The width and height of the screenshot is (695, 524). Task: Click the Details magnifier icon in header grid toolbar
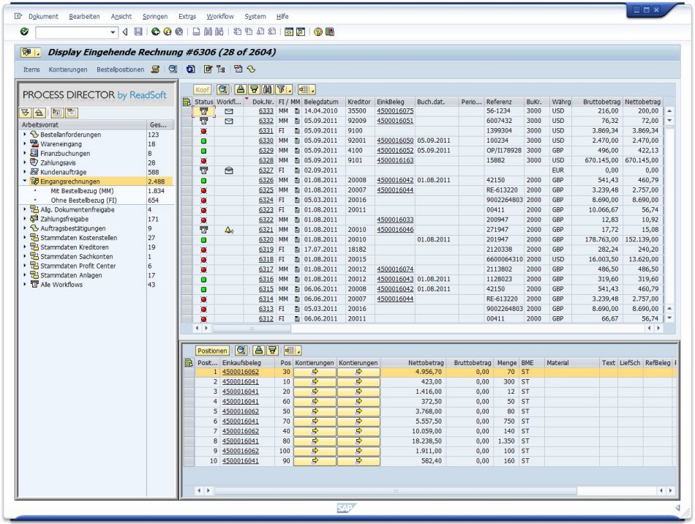point(223,89)
